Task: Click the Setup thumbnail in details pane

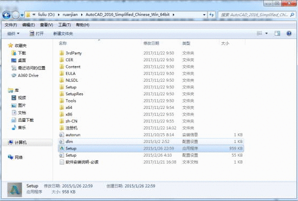Action: coord(15,190)
